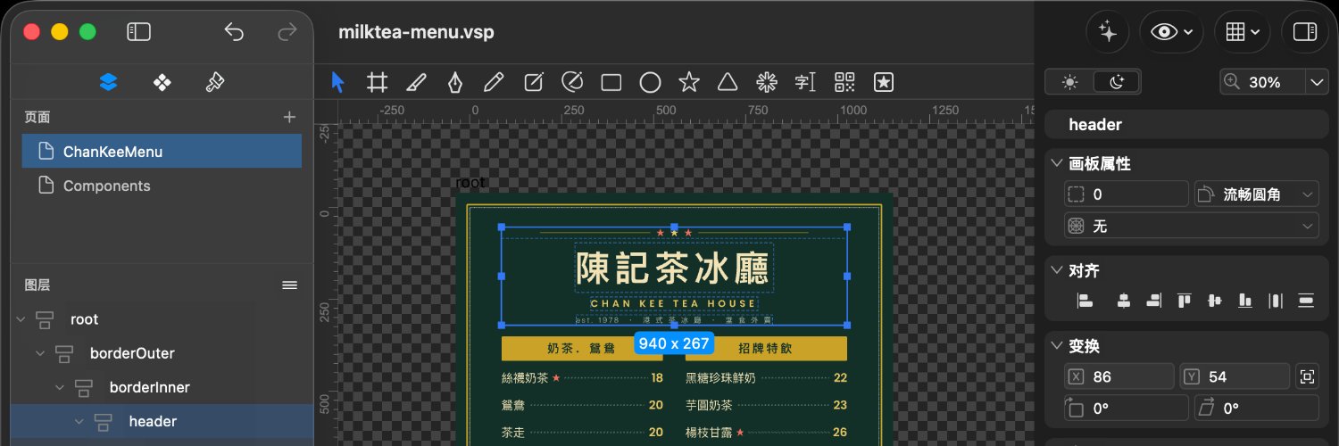Align selection to top edges
Viewport: 1339px width, 446px height.
(x=1185, y=301)
